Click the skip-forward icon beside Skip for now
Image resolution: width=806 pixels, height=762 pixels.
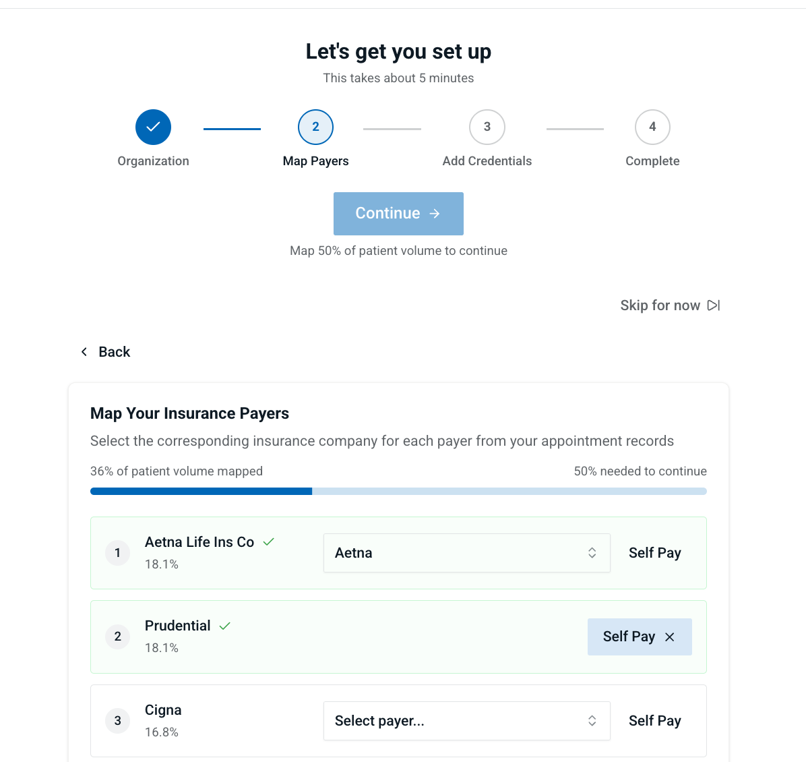[714, 305]
